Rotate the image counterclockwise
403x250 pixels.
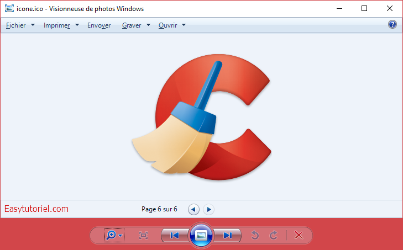tap(255, 235)
